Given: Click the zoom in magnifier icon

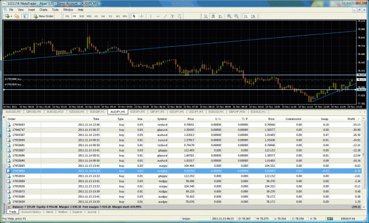Looking at the screenshot, I should (x=229, y=16).
